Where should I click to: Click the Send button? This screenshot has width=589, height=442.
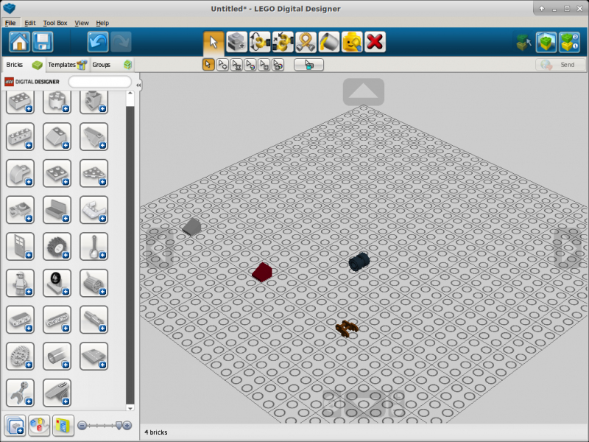click(x=557, y=65)
